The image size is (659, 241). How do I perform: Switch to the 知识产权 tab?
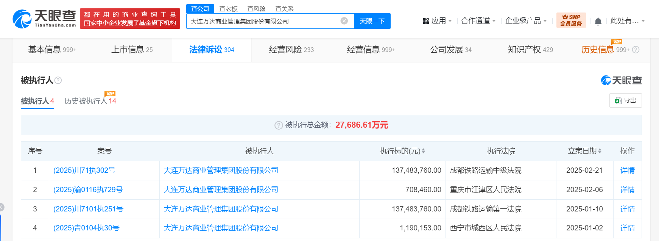pyautogui.click(x=530, y=50)
